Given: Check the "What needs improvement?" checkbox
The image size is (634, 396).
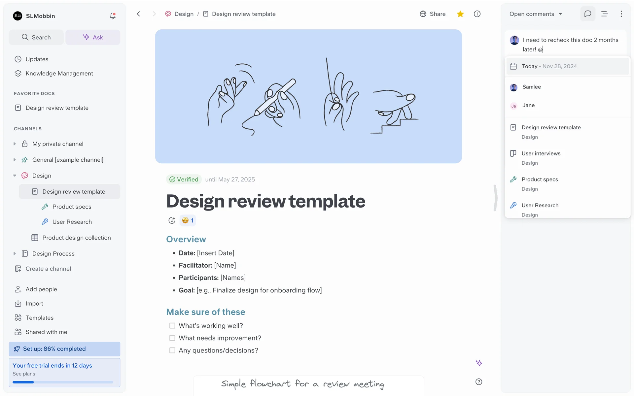Looking at the screenshot, I should (x=172, y=338).
